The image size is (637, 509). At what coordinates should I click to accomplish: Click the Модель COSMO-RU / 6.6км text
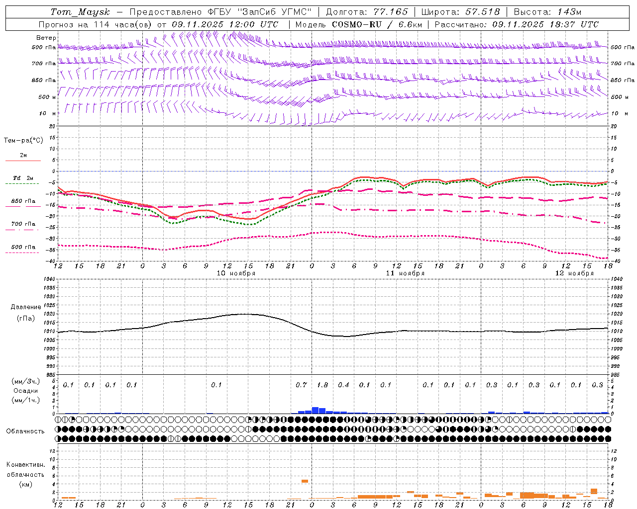click(358, 24)
